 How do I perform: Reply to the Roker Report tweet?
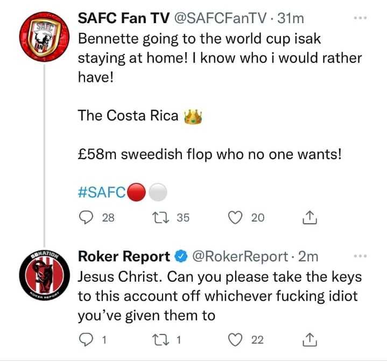tap(86, 340)
